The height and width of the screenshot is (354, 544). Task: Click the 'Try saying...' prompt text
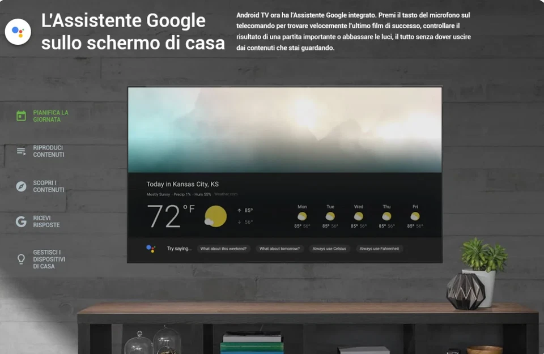click(179, 249)
